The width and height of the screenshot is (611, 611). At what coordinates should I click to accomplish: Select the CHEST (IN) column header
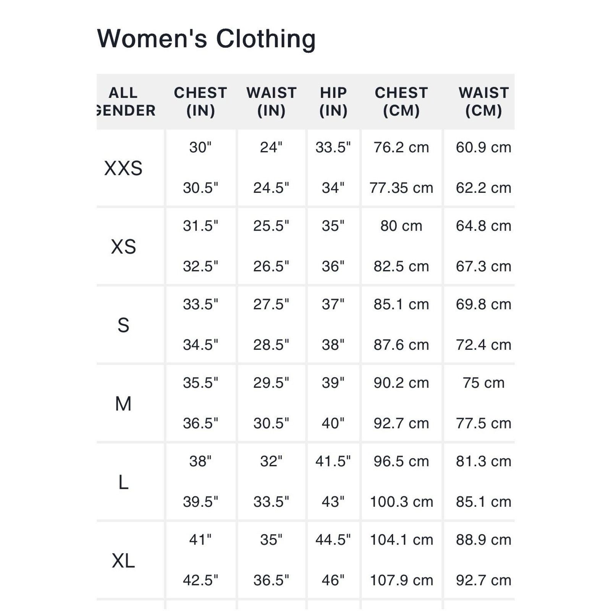pyautogui.click(x=200, y=102)
